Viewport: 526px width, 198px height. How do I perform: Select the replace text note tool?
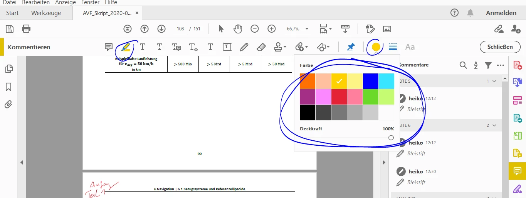[176, 47]
